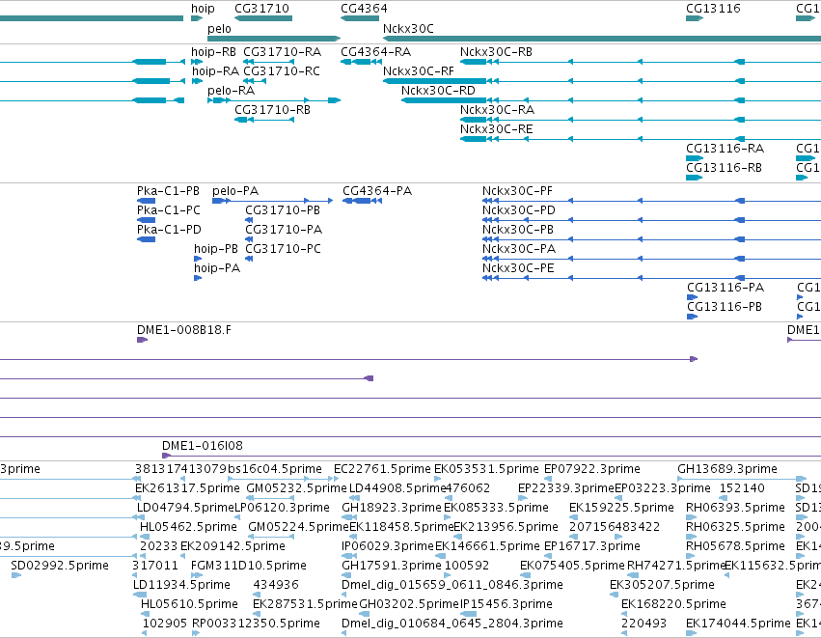Click the CG4364-PA protein label
The height and width of the screenshot is (638, 821).
[x=377, y=191]
